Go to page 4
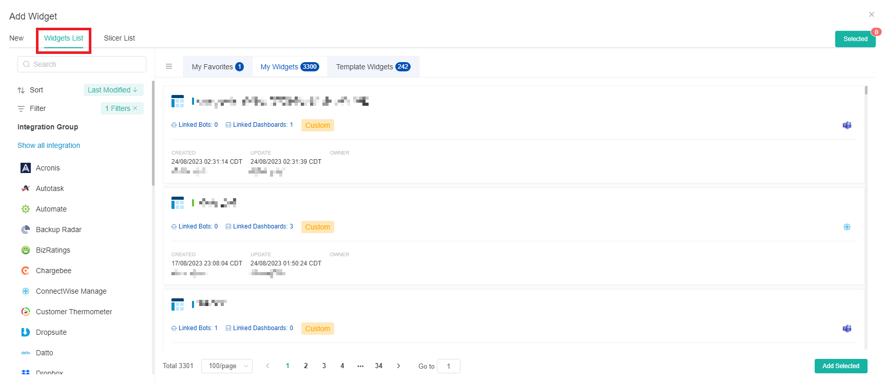Screen dimensions: 885x382 point(342,366)
